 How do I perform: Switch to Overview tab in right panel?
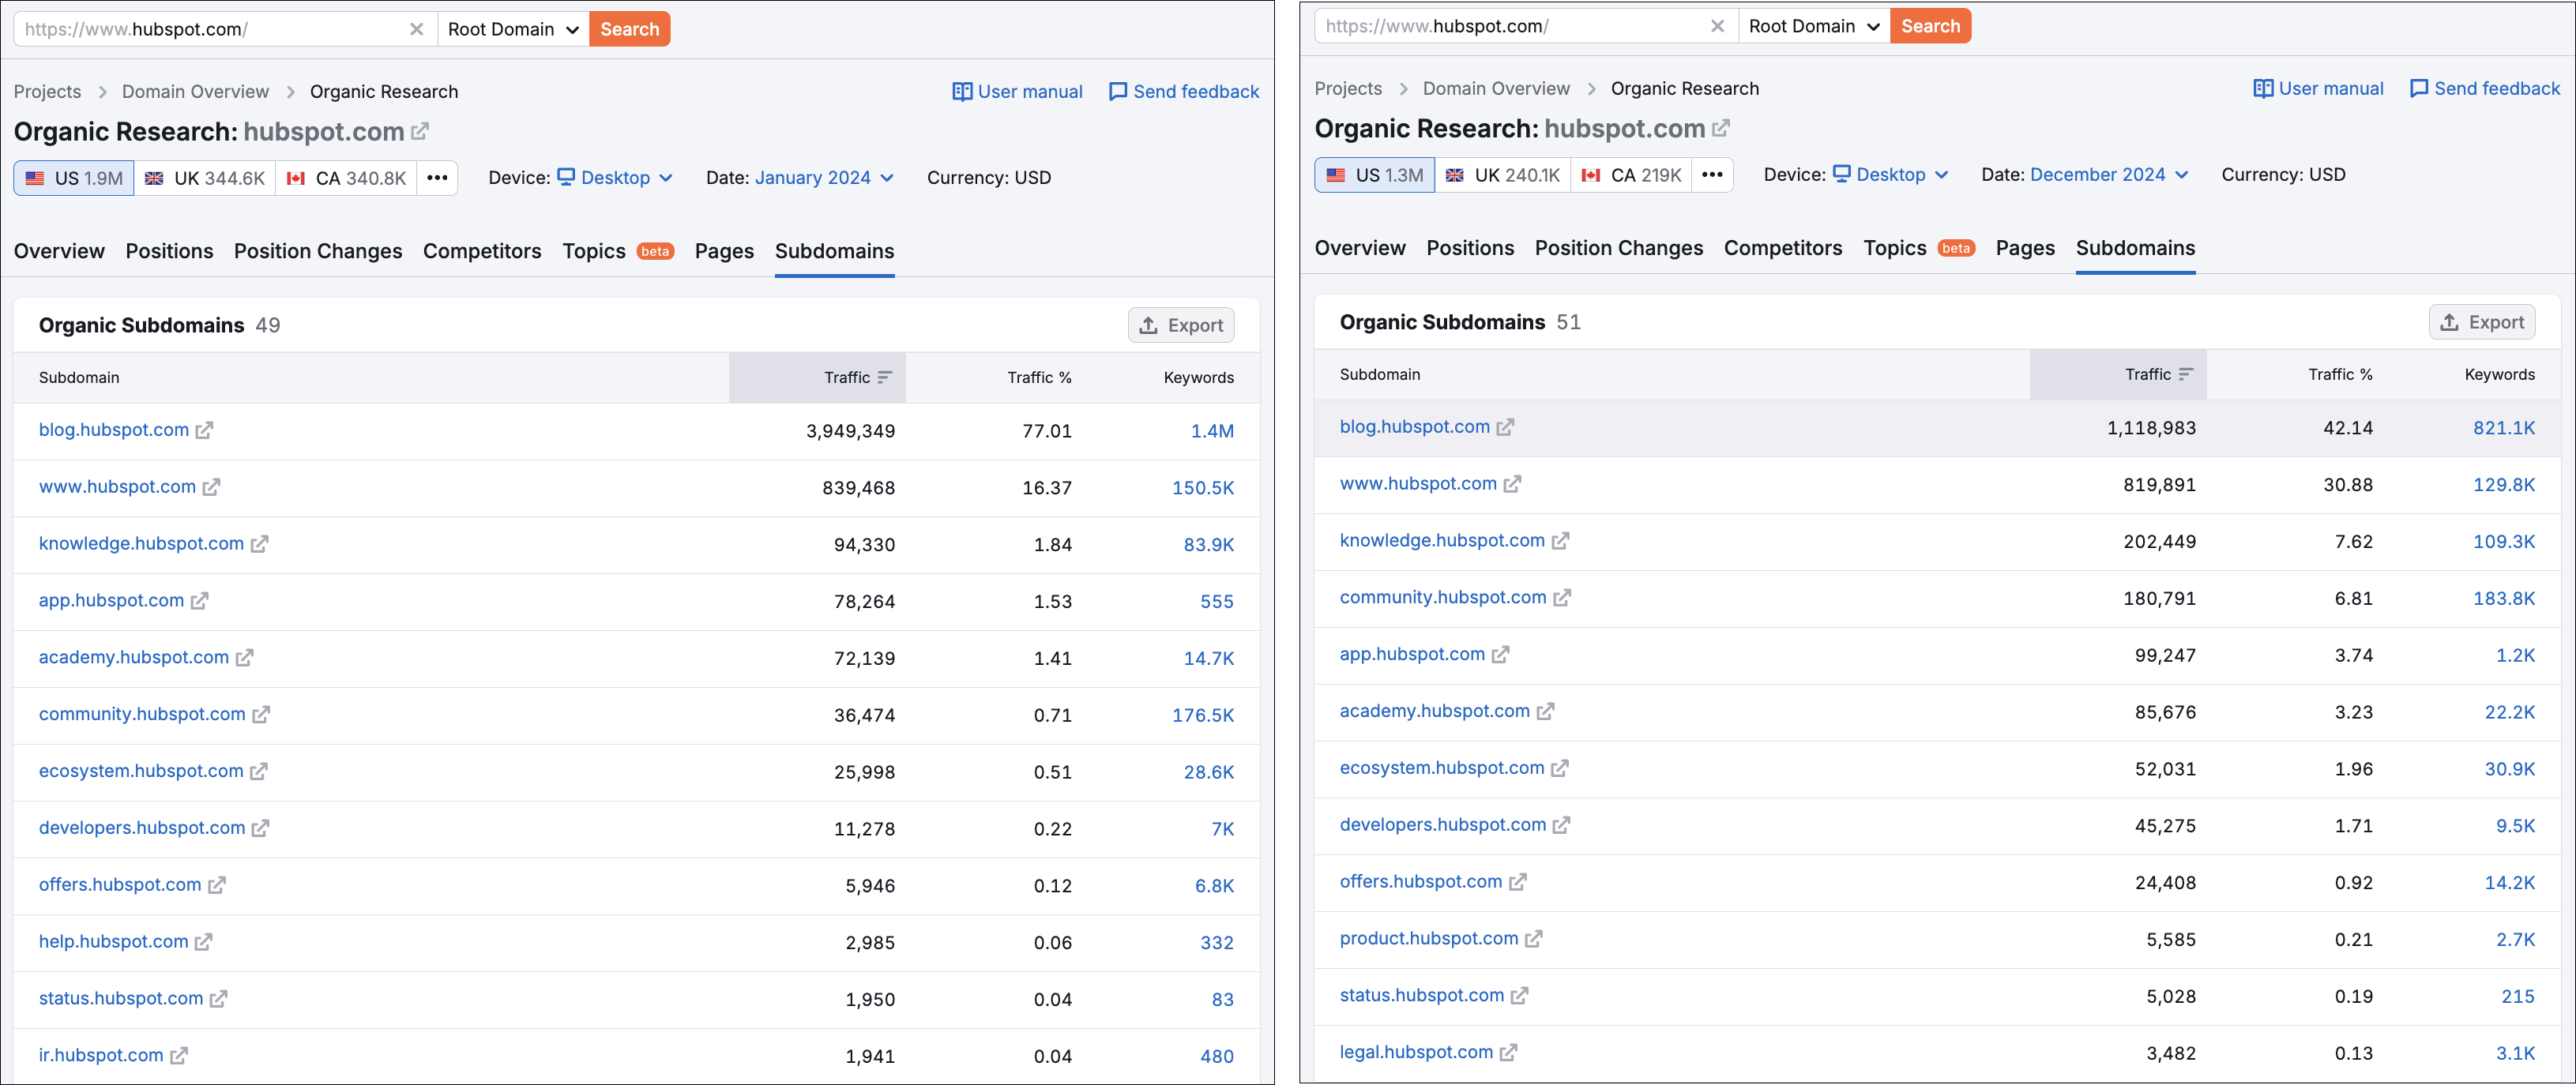pyautogui.click(x=1359, y=248)
